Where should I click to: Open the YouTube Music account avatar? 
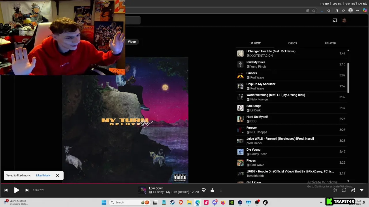point(344,20)
